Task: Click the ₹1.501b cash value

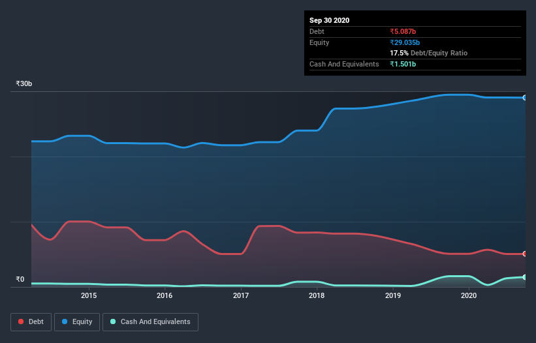Action: point(403,64)
